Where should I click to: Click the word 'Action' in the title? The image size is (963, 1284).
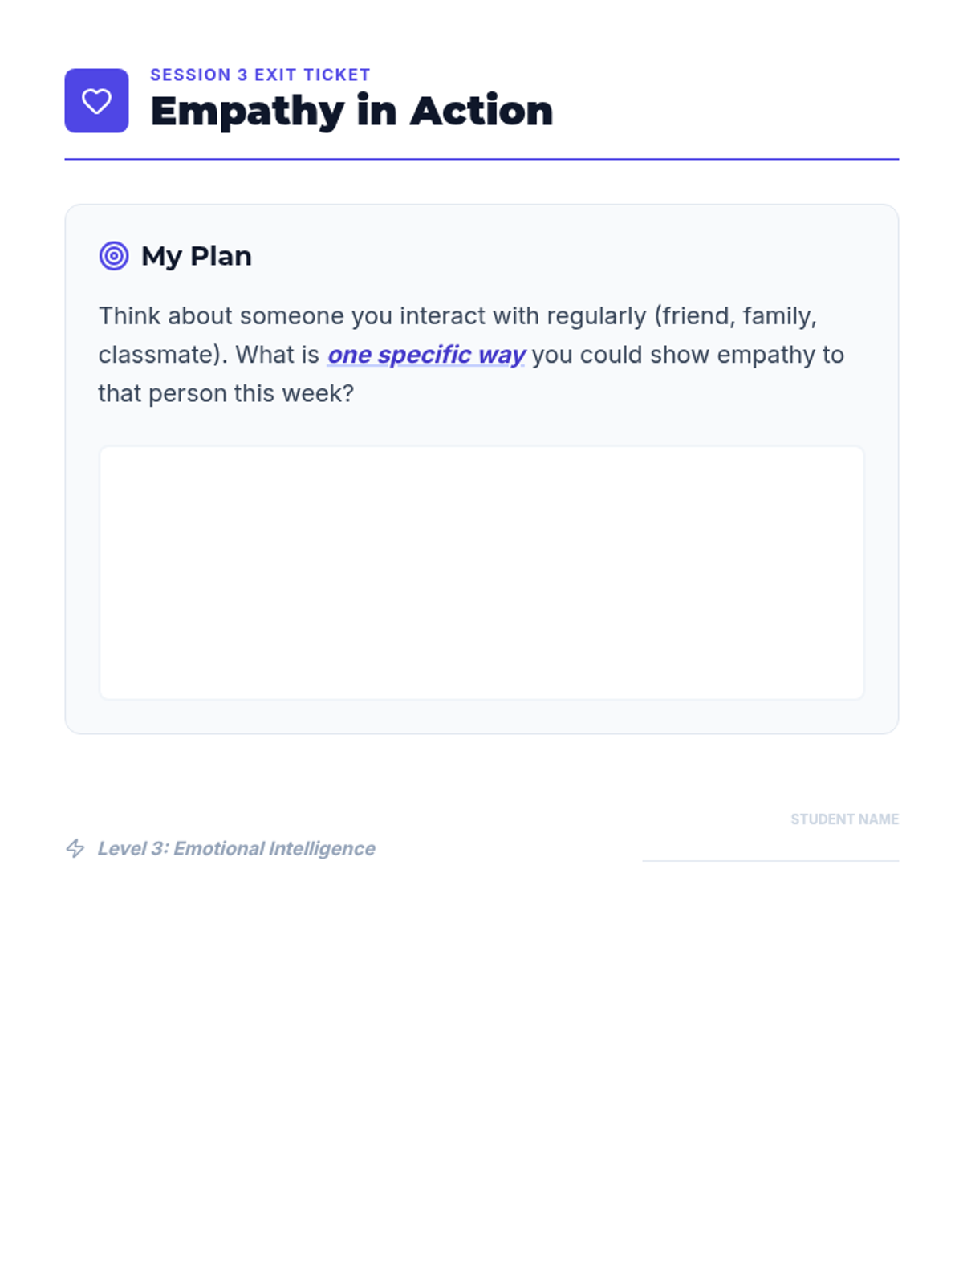click(x=481, y=111)
